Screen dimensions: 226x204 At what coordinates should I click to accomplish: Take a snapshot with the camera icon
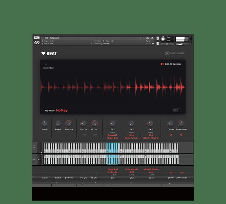pos(147,38)
